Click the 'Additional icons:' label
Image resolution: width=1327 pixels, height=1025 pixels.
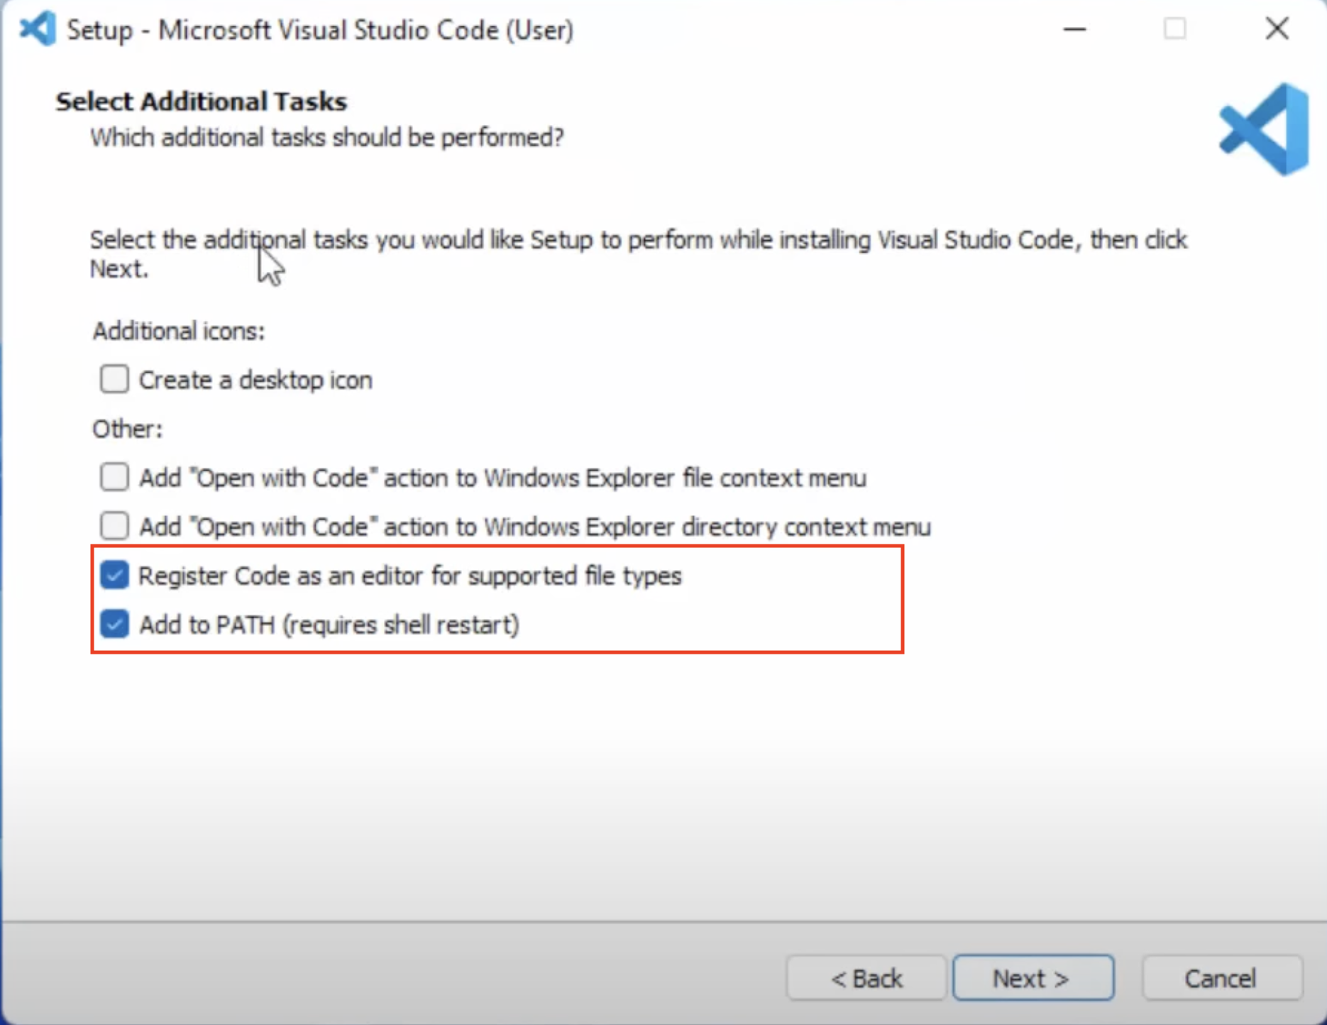point(179,331)
